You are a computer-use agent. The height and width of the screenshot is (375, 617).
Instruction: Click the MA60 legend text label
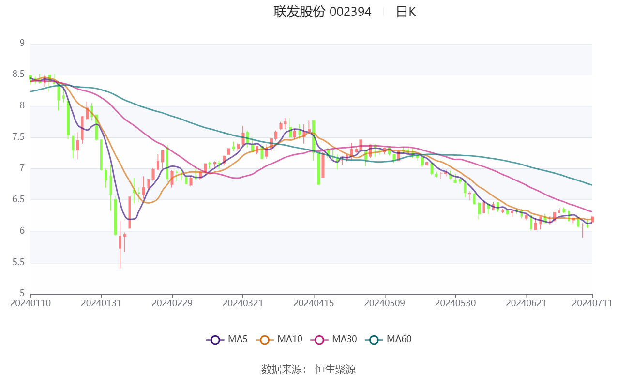coord(399,339)
